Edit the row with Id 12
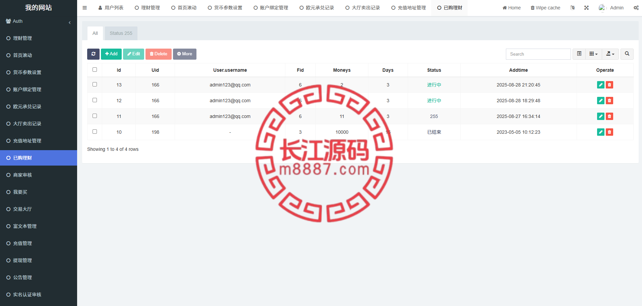The width and height of the screenshot is (642, 306). click(x=601, y=101)
